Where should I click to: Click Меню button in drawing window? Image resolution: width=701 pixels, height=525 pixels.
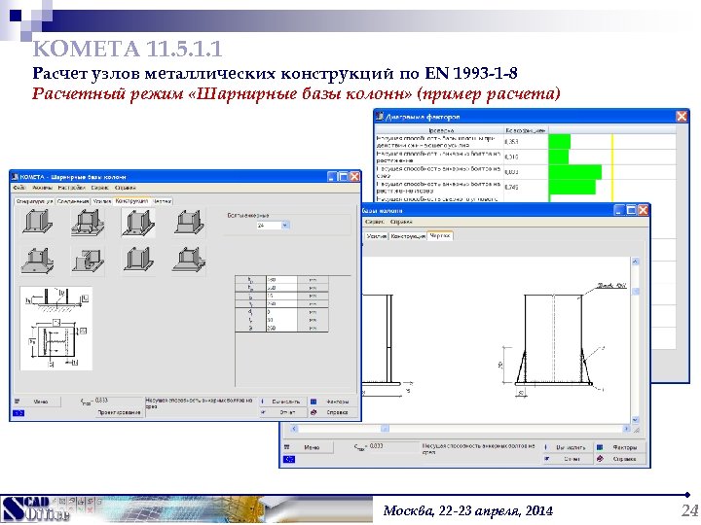coord(308,447)
